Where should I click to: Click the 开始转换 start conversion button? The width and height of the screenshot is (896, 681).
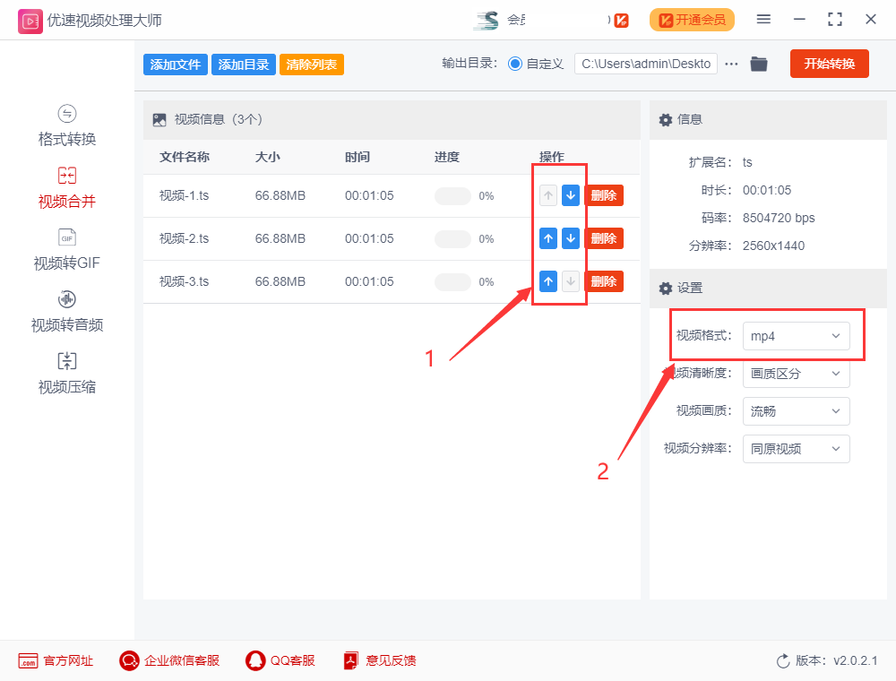coord(829,64)
